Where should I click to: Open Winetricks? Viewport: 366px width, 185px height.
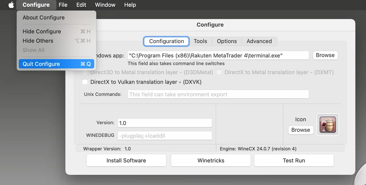point(211,160)
